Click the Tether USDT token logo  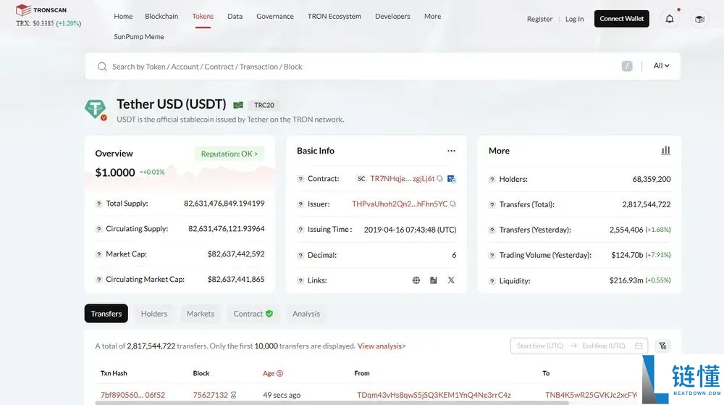pos(96,109)
